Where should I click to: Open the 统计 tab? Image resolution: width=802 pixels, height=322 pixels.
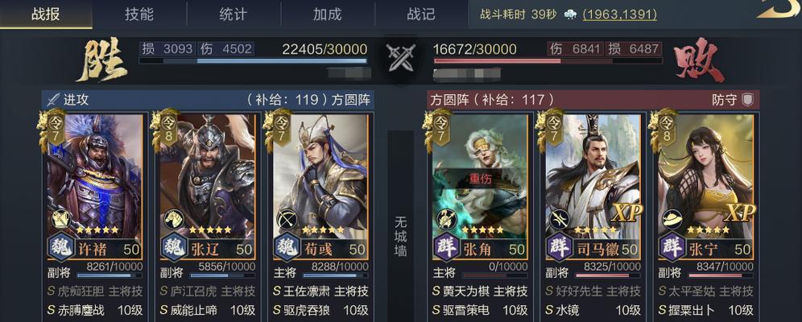pyautogui.click(x=234, y=14)
